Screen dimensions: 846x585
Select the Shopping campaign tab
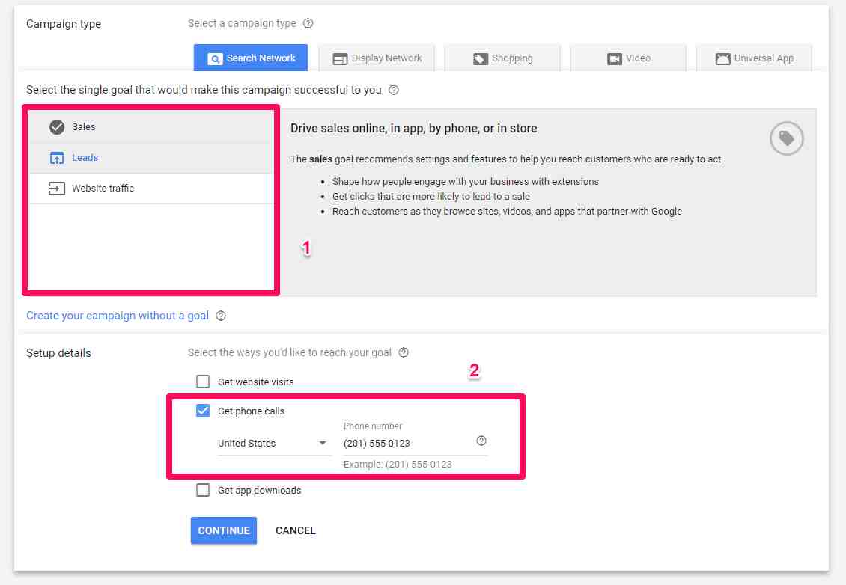pyautogui.click(x=502, y=58)
